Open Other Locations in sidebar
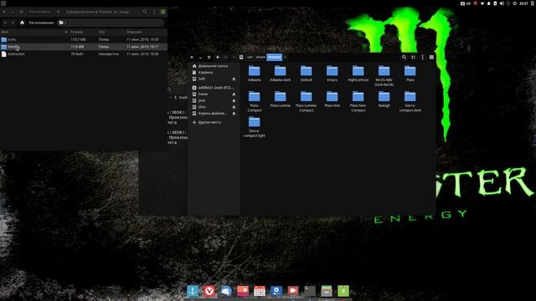This screenshot has width=536, height=301. [214, 122]
